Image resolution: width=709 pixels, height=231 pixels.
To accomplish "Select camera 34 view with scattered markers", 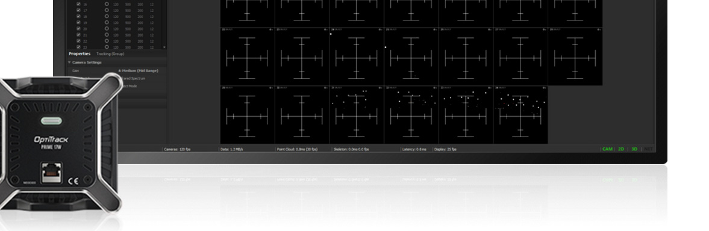I will (x=520, y=115).
